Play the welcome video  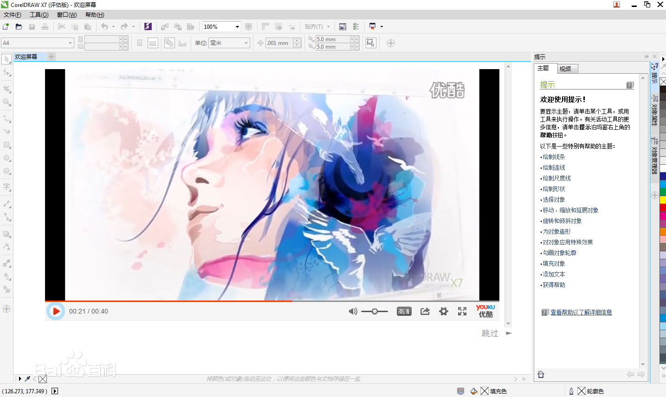pos(56,311)
